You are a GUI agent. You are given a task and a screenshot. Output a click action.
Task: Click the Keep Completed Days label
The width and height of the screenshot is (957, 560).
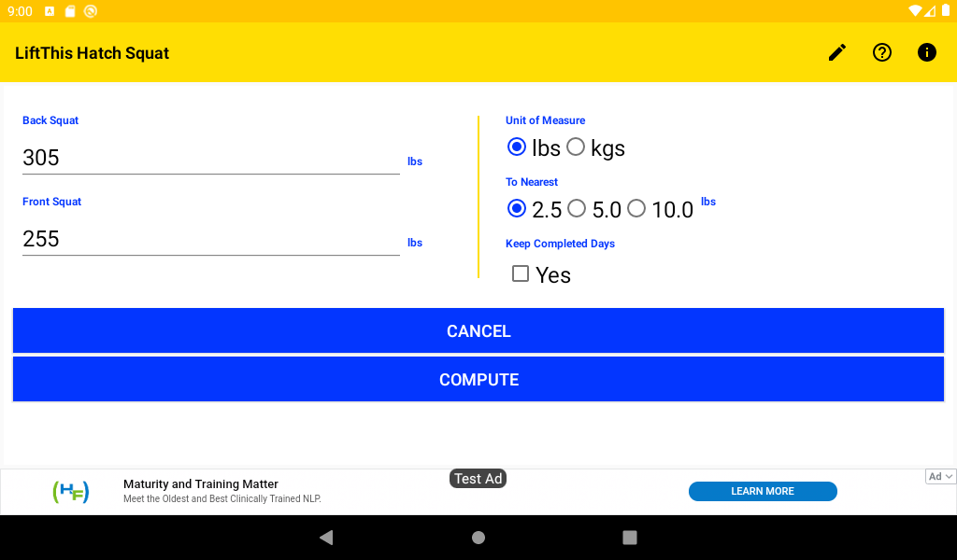coord(560,244)
